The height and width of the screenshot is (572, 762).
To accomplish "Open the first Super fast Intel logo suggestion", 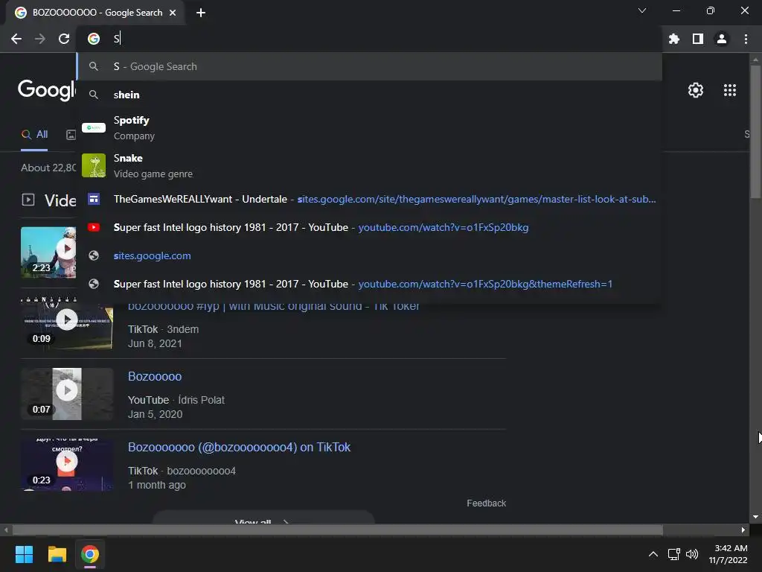I will point(369,227).
